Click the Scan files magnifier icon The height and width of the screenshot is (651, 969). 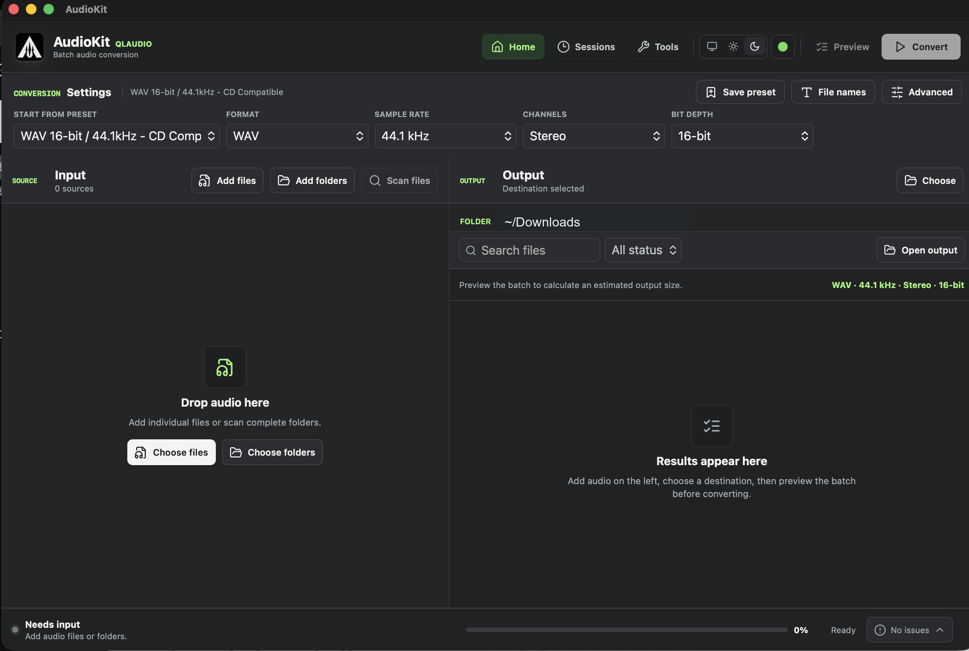pos(375,181)
